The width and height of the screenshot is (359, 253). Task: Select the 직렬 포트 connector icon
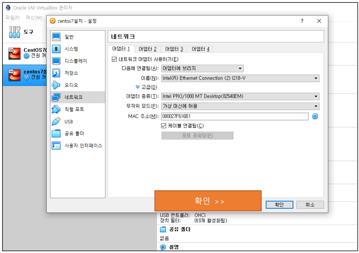point(56,109)
